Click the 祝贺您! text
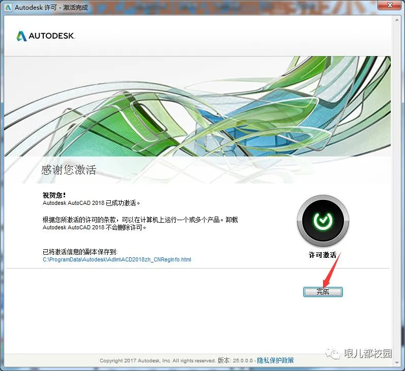405x371 pixels. click(54, 195)
